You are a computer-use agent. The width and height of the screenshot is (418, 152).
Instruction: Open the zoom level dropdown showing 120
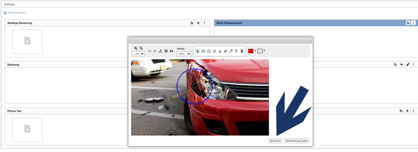click(138, 54)
